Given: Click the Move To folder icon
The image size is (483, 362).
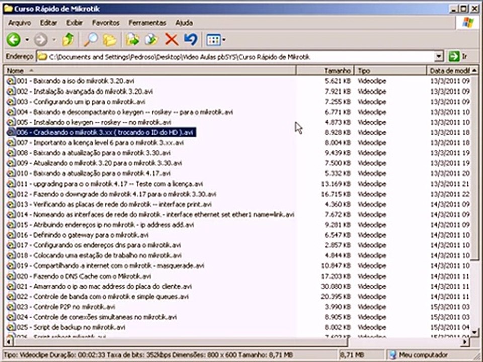Looking at the screenshot, I should (132, 40).
